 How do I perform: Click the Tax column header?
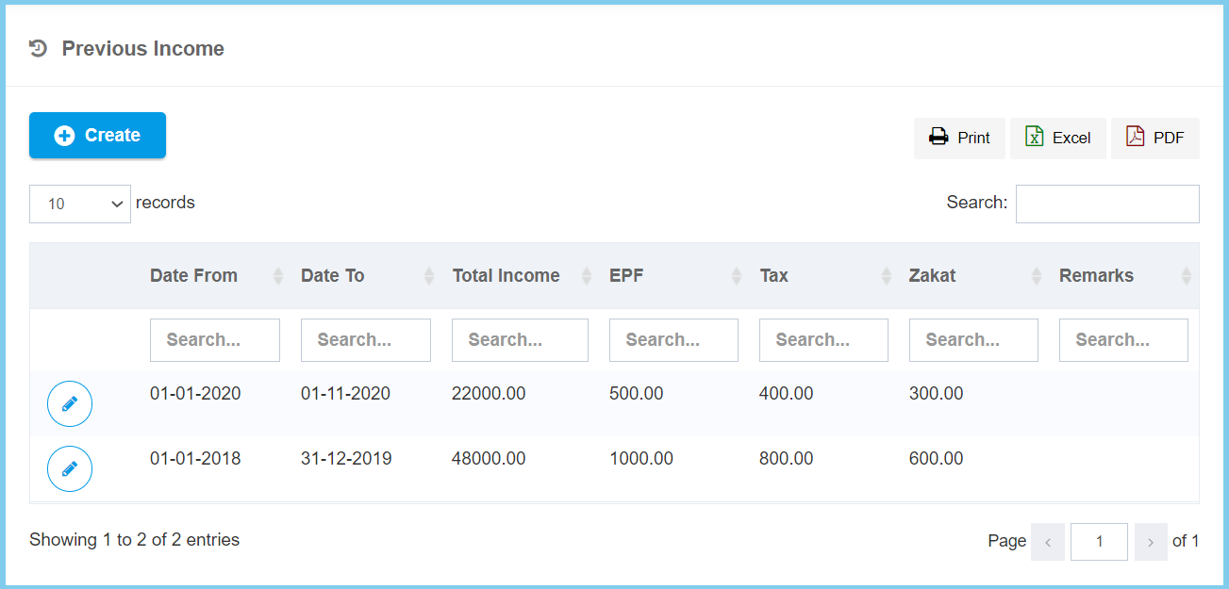(x=773, y=276)
